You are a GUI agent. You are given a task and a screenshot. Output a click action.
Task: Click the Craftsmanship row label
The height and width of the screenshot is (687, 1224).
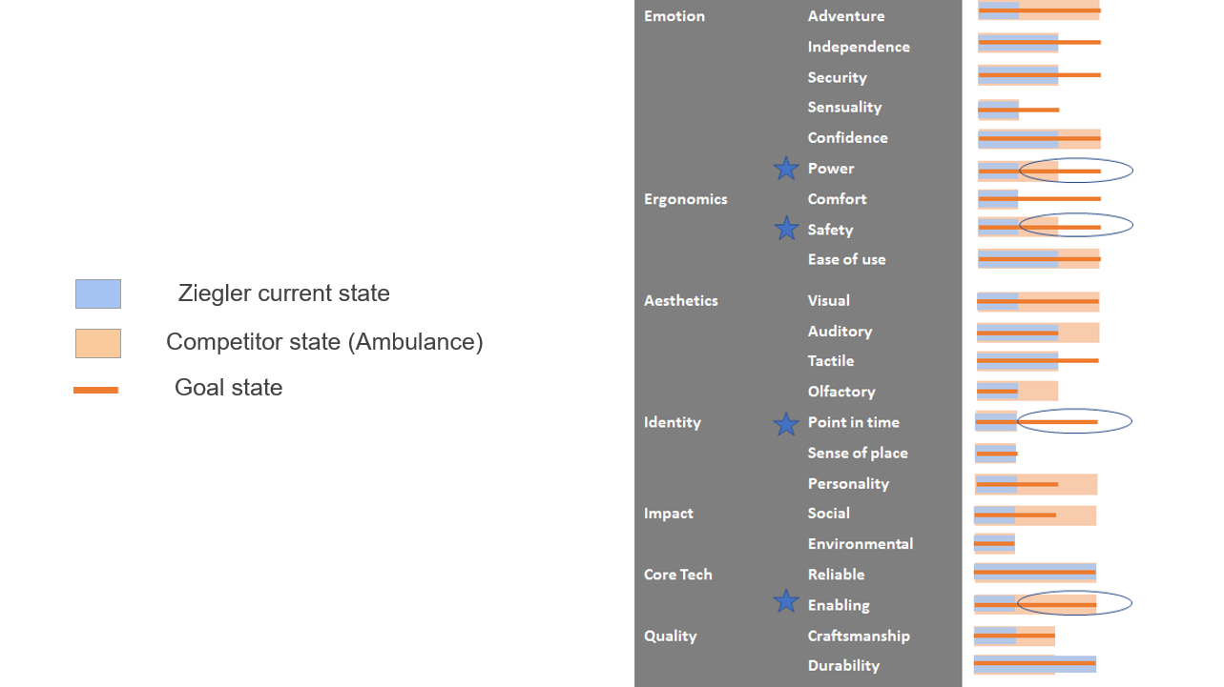[858, 636]
